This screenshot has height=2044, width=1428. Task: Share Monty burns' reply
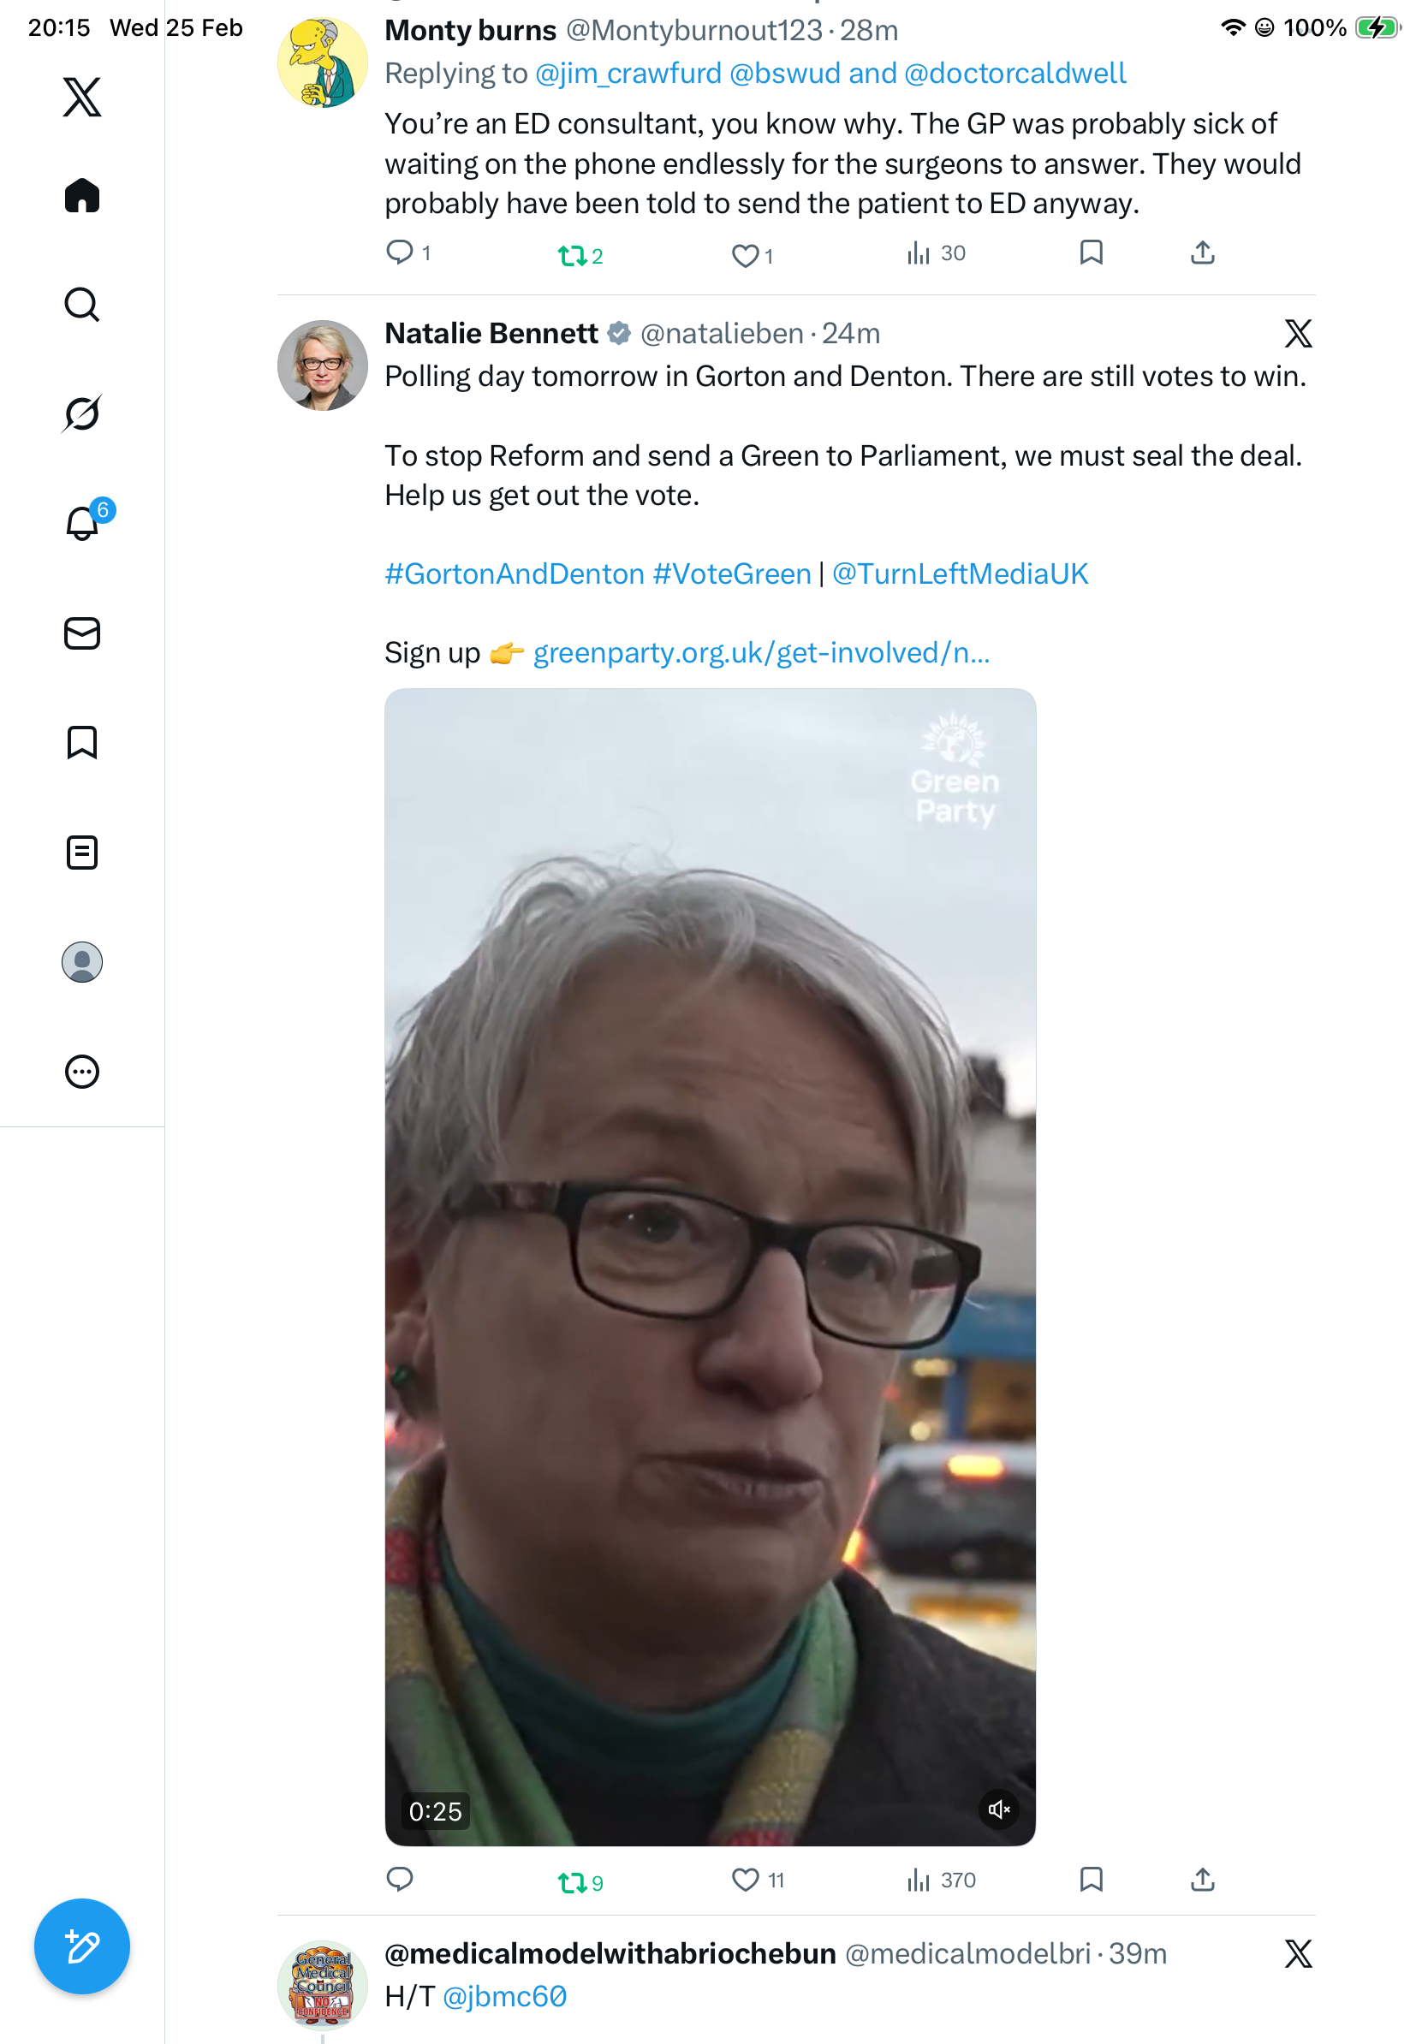[x=1203, y=253]
